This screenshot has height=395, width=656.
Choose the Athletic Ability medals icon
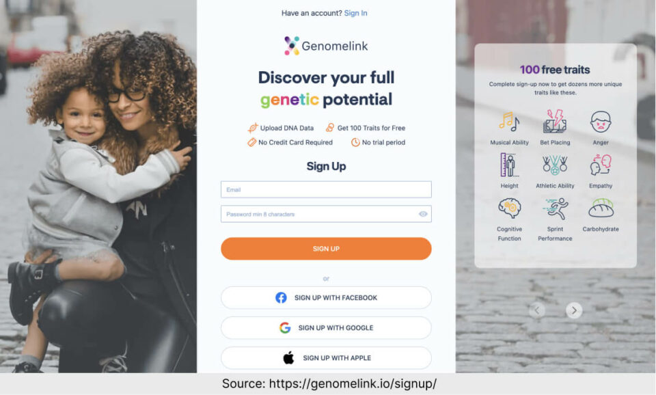555,165
